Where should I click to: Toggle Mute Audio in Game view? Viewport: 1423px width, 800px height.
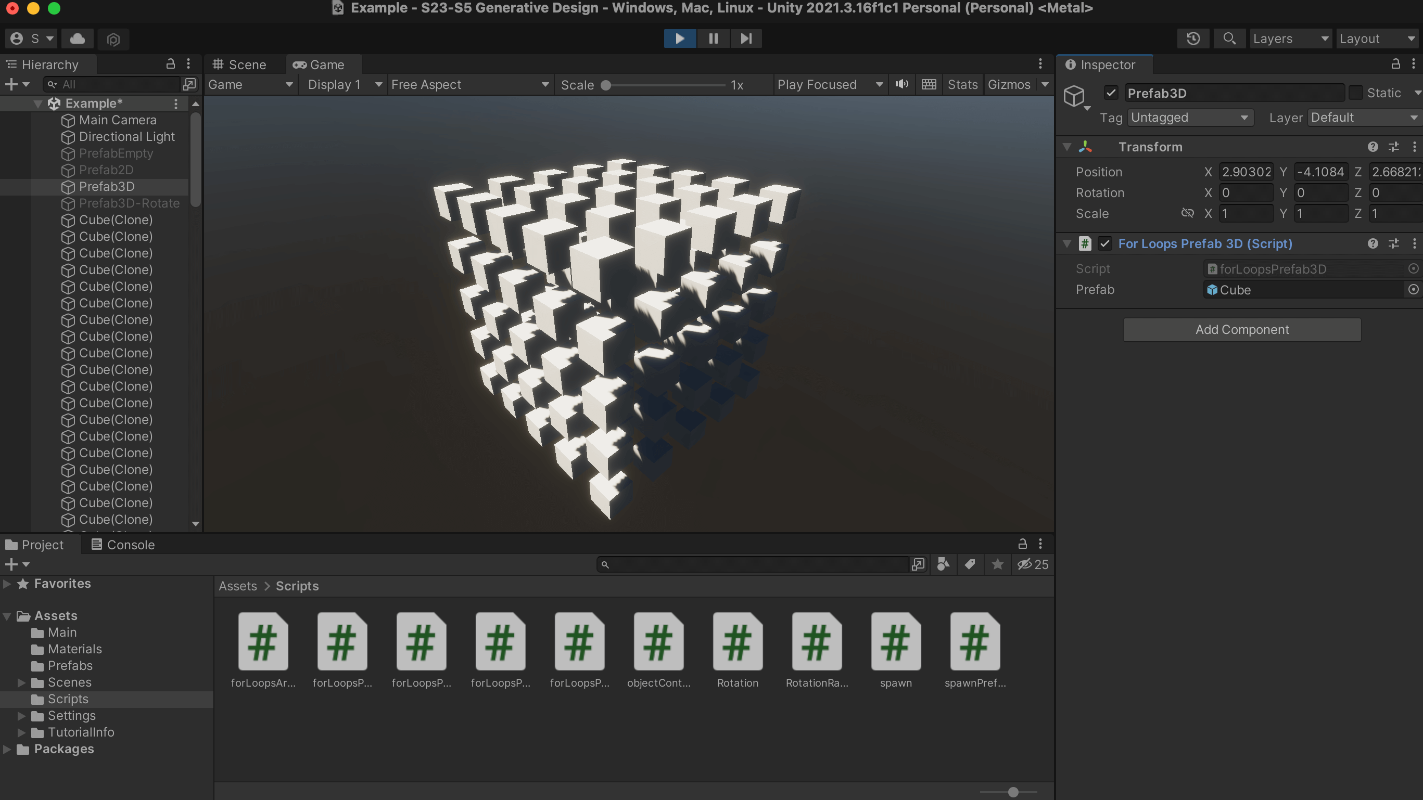[x=901, y=84]
